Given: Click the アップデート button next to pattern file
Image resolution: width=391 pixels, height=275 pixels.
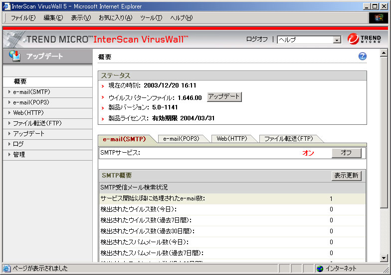Looking at the screenshot, I should [x=224, y=96].
